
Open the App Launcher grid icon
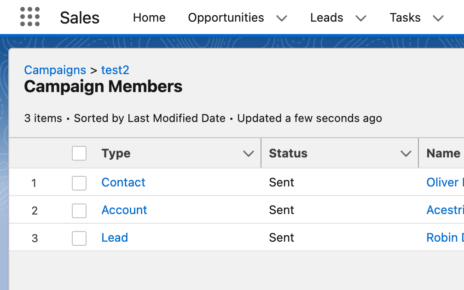click(x=30, y=17)
